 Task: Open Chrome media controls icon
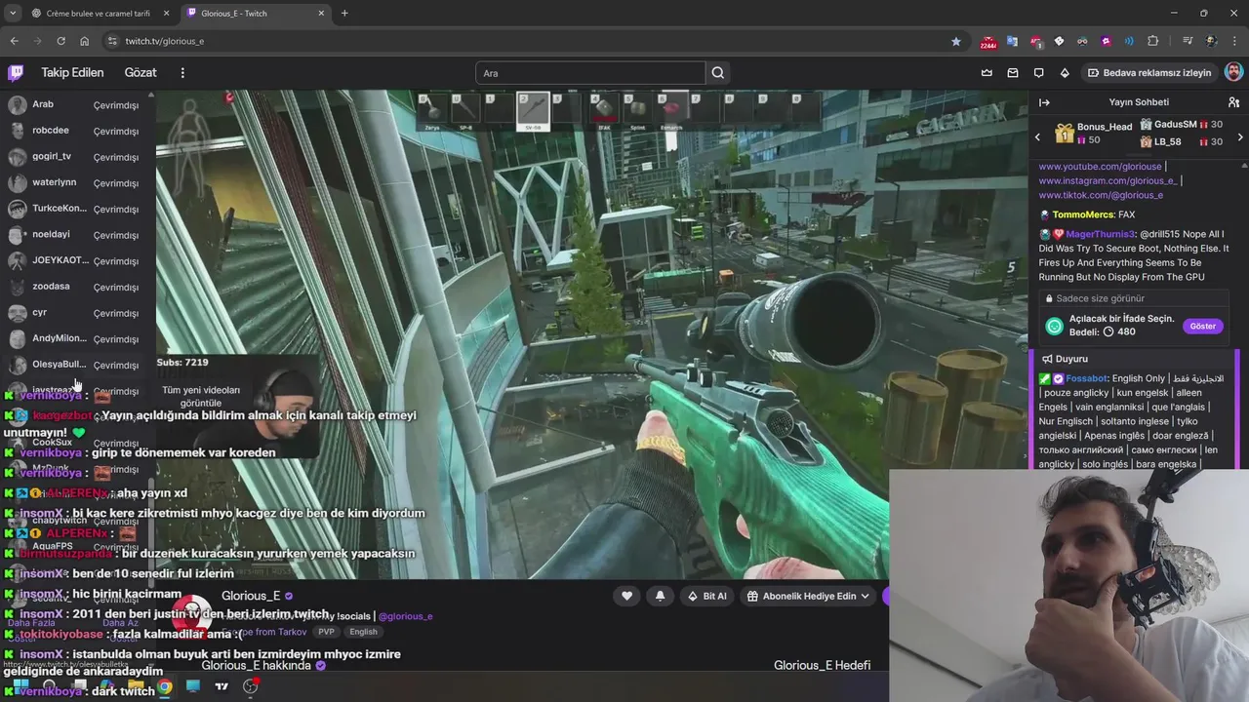coord(1188,41)
